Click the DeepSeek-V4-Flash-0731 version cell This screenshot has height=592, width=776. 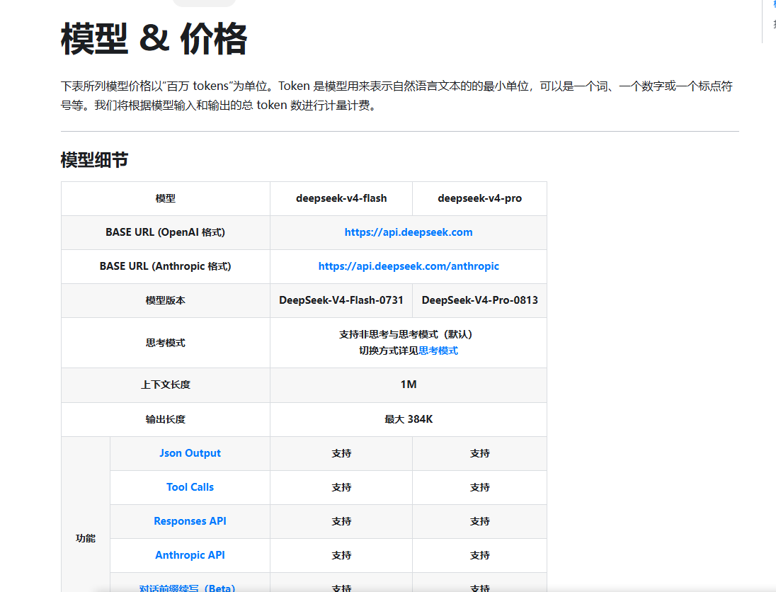pyautogui.click(x=341, y=300)
